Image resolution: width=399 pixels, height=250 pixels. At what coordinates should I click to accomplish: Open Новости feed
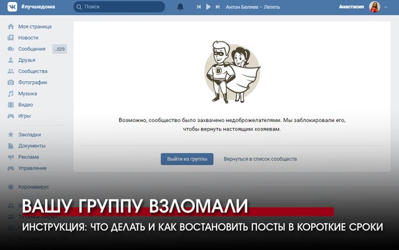click(28, 38)
